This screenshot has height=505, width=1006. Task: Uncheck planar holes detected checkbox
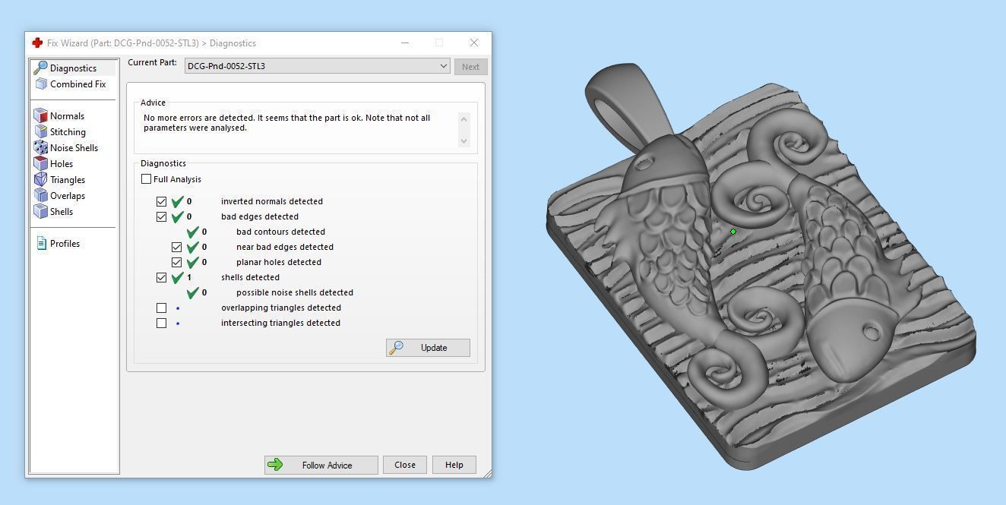[x=176, y=262]
